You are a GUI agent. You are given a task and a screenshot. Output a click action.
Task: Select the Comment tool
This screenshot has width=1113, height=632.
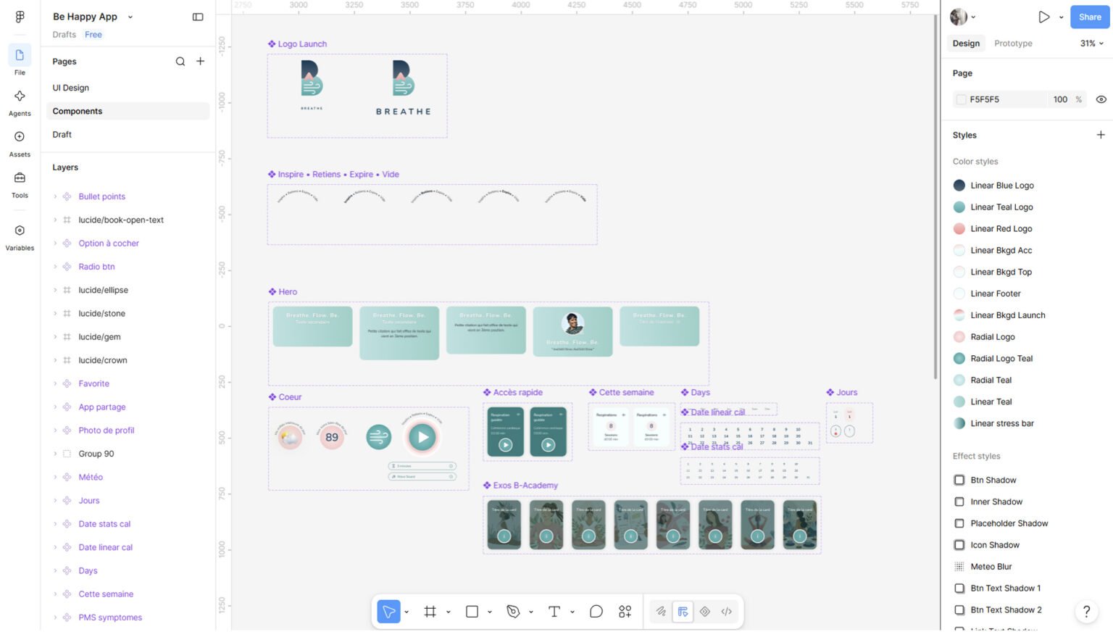[x=596, y=612]
